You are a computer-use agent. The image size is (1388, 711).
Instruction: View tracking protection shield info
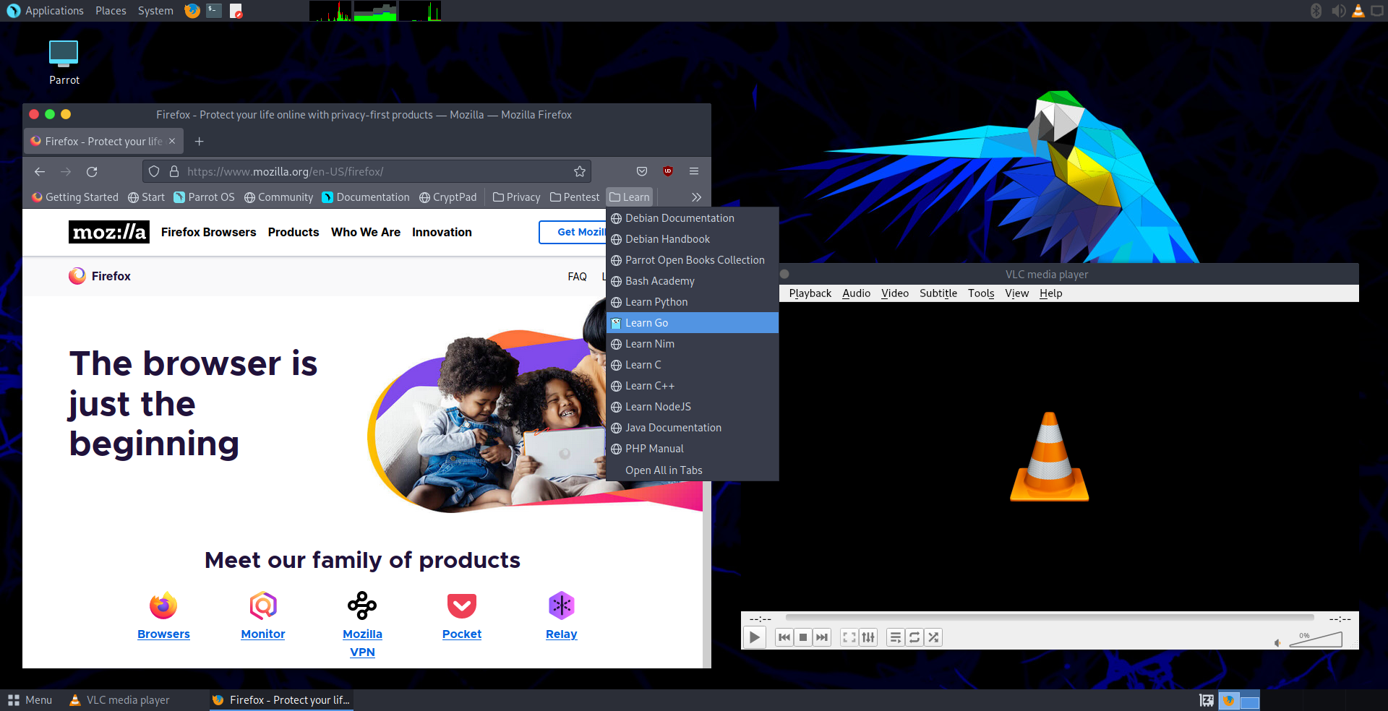[x=153, y=171]
